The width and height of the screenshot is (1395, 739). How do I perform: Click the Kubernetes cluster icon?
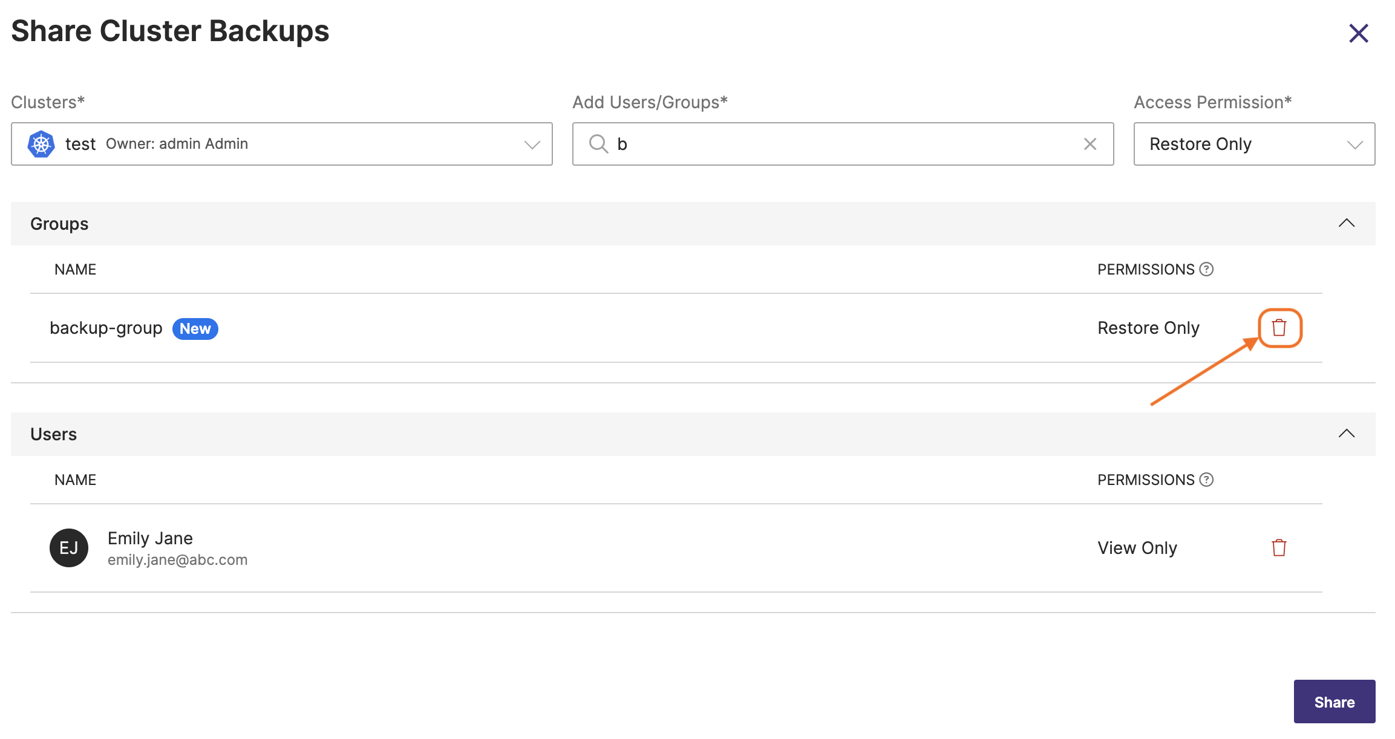click(x=41, y=144)
